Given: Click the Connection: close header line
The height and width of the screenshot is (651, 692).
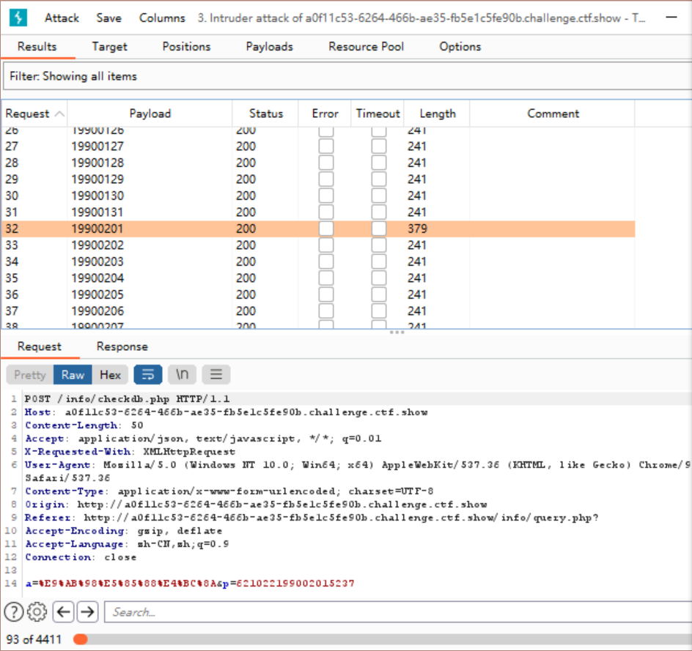Looking at the screenshot, I should click(x=81, y=557).
